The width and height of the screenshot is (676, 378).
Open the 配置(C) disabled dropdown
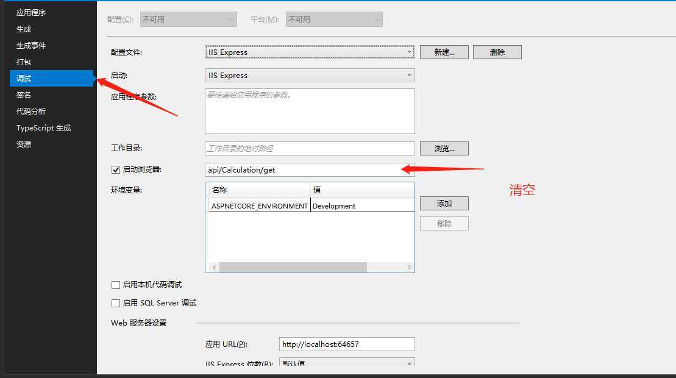[188, 20]
